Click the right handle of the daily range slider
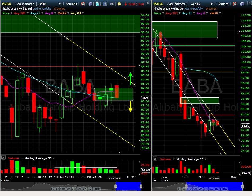The height and width of the screenshot is (196, 252). coord(141,186)
